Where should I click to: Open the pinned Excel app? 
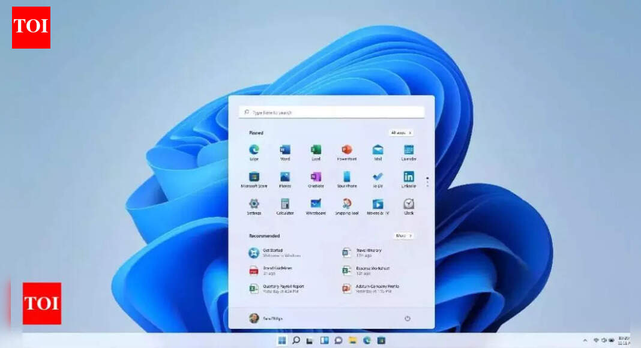(x=316, y=152)
